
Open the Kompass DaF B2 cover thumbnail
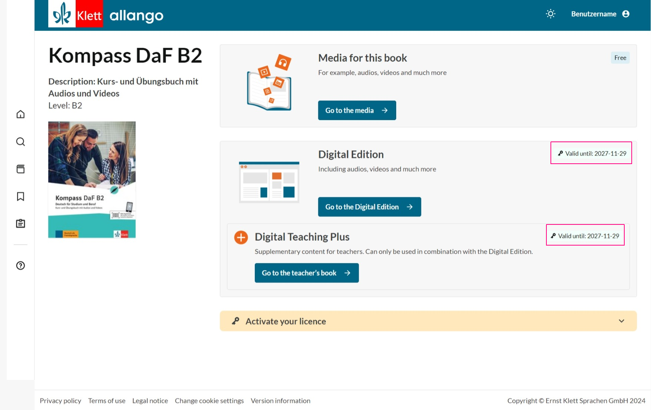click(92, 180)
